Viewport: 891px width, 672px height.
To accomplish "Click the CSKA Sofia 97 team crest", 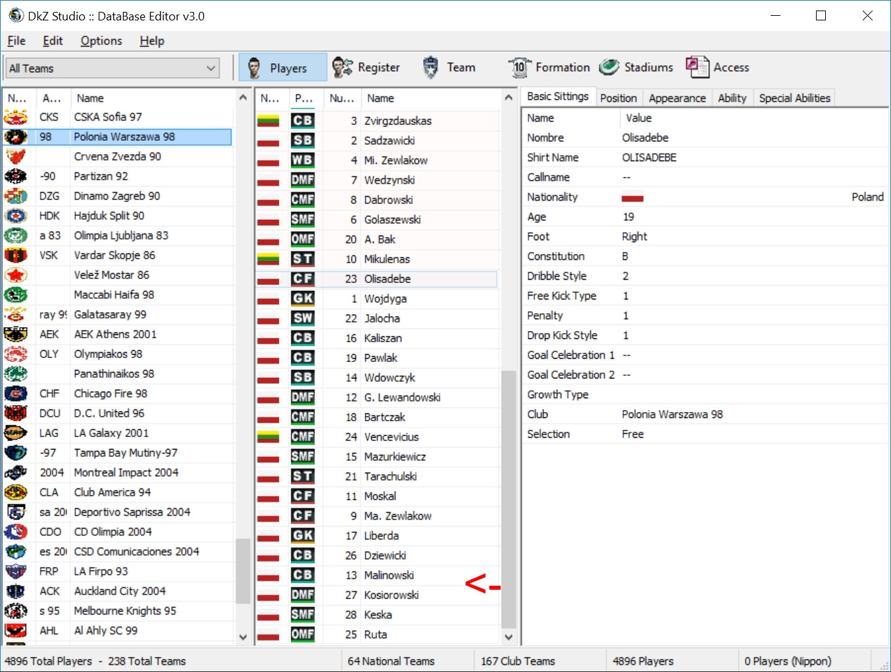I will (16, 117).
